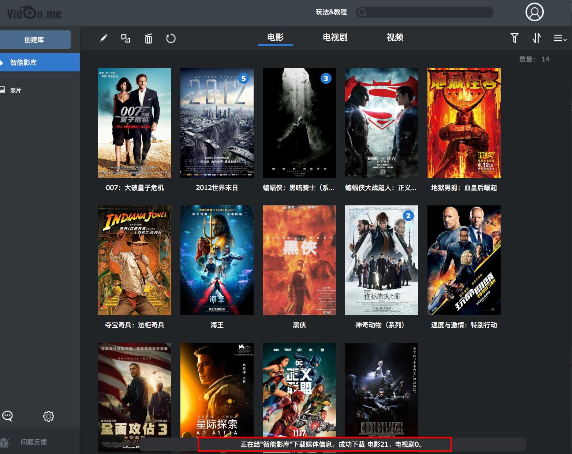Screen dimensions: 572x454
Task: Open the Hobbs & Shaw poster
Action: tap(464, 260)
